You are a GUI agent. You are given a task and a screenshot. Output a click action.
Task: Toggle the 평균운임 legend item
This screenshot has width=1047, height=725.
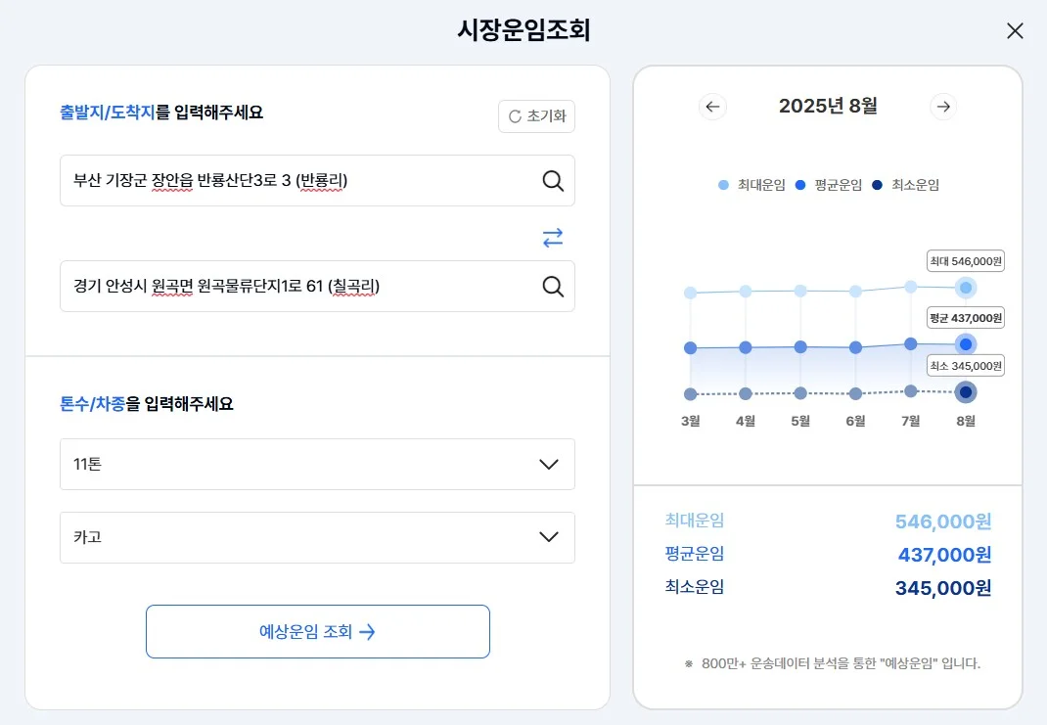click(828, 185)
